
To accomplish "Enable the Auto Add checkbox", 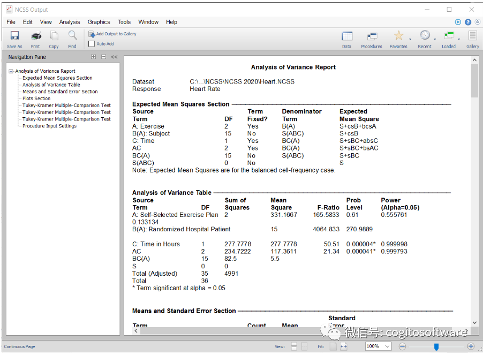I will pos(92,44).
